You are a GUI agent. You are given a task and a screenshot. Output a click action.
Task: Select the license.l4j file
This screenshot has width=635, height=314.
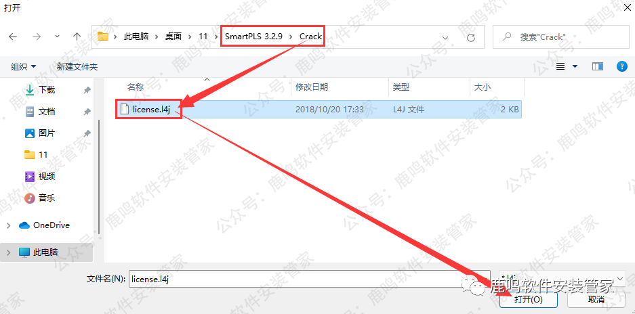tap(319, 109)
